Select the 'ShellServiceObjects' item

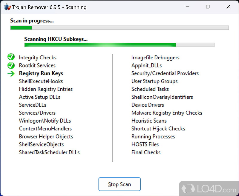coord(42,145)
